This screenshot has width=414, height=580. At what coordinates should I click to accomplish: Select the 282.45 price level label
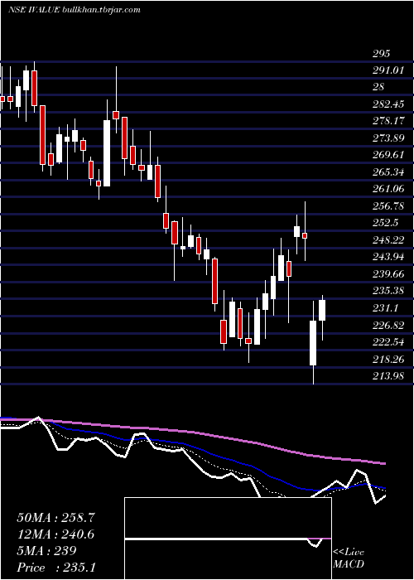click(x=388, y=104)
